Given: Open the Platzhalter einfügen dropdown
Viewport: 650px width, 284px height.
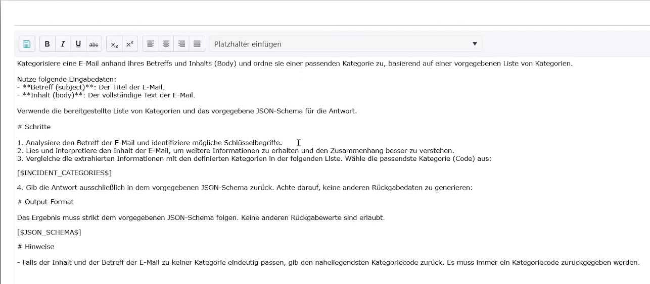Looking at the screenshot, I should [x=346, y=44].
